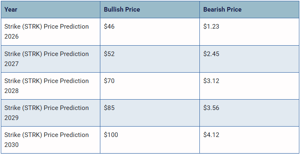
Task: Select the Strike Price Prediction 2030 cell
Action: pos(51,140)
